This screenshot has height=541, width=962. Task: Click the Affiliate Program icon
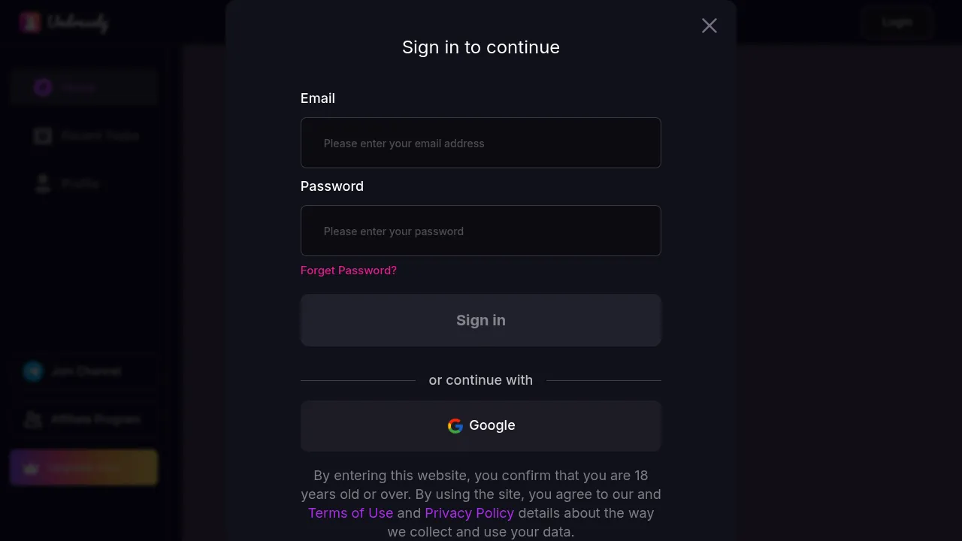click(x=33, y=419)
